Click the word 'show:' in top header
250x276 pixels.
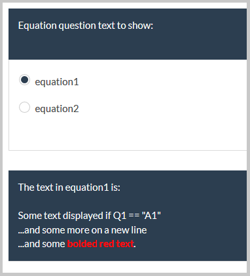point(141,26)
